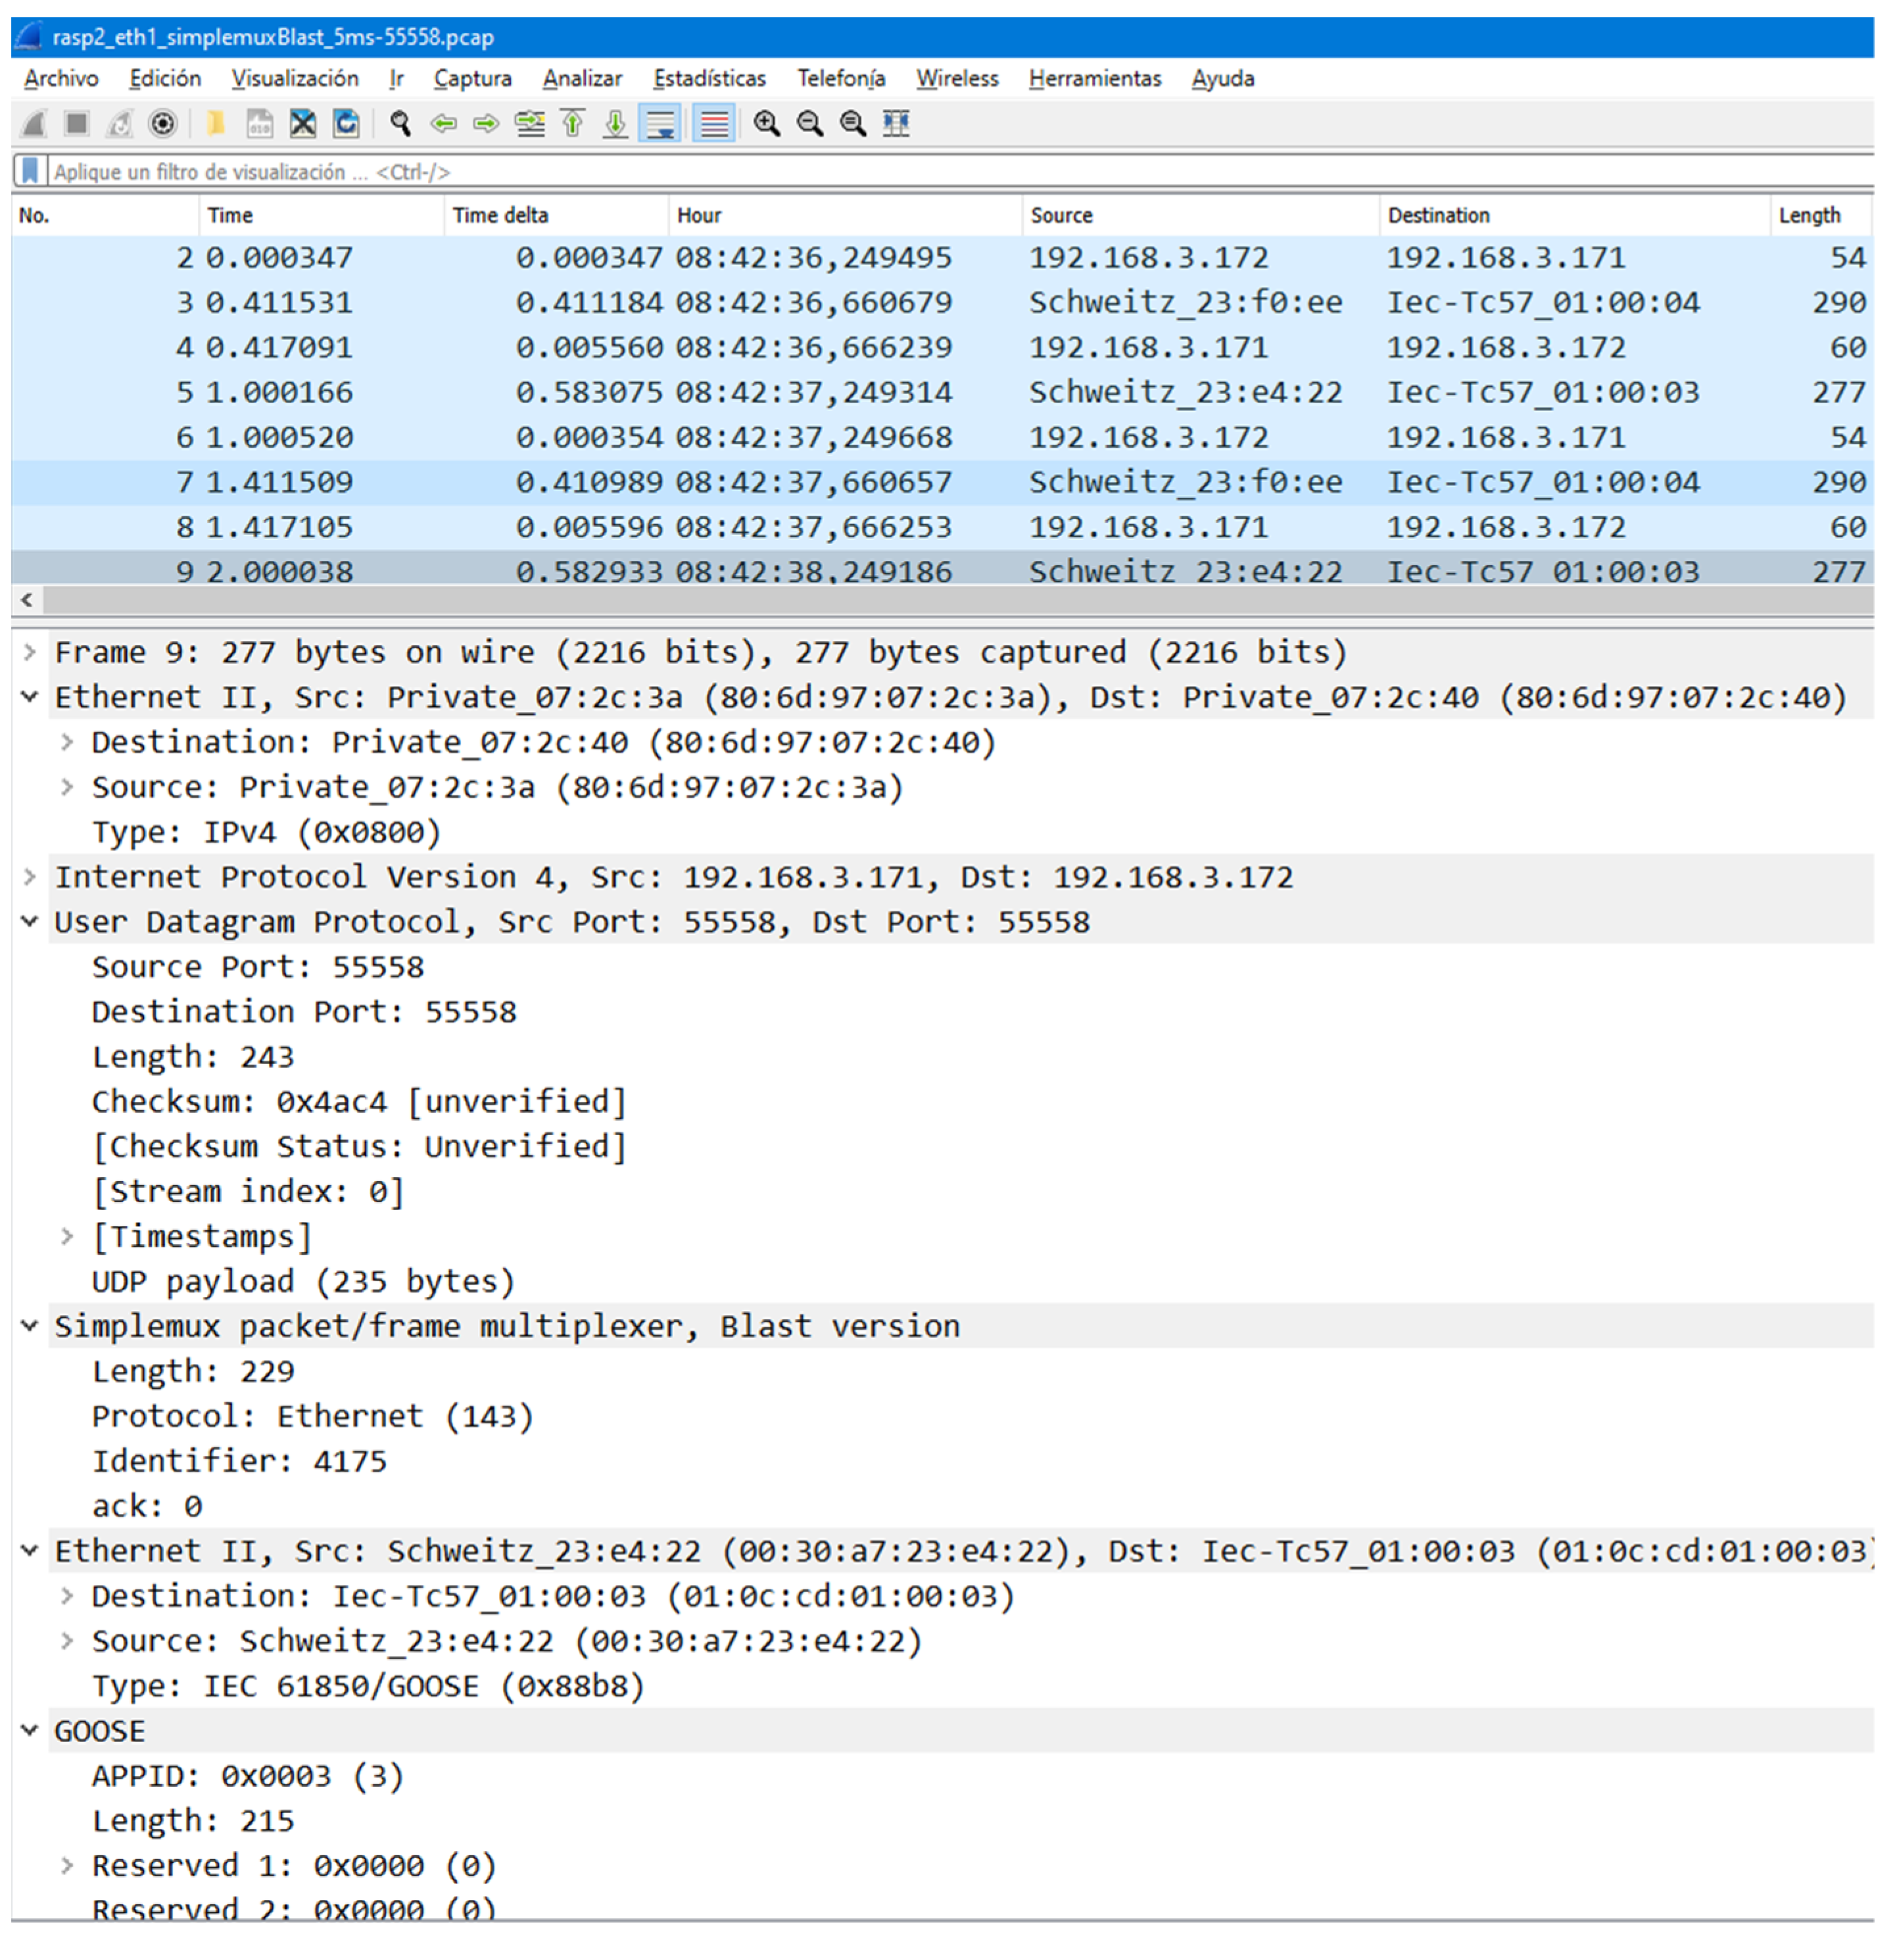Screen dimensions: 1889x1940
Task: Collapse the User Datagram Protocol section
Action: click(30, 922)
